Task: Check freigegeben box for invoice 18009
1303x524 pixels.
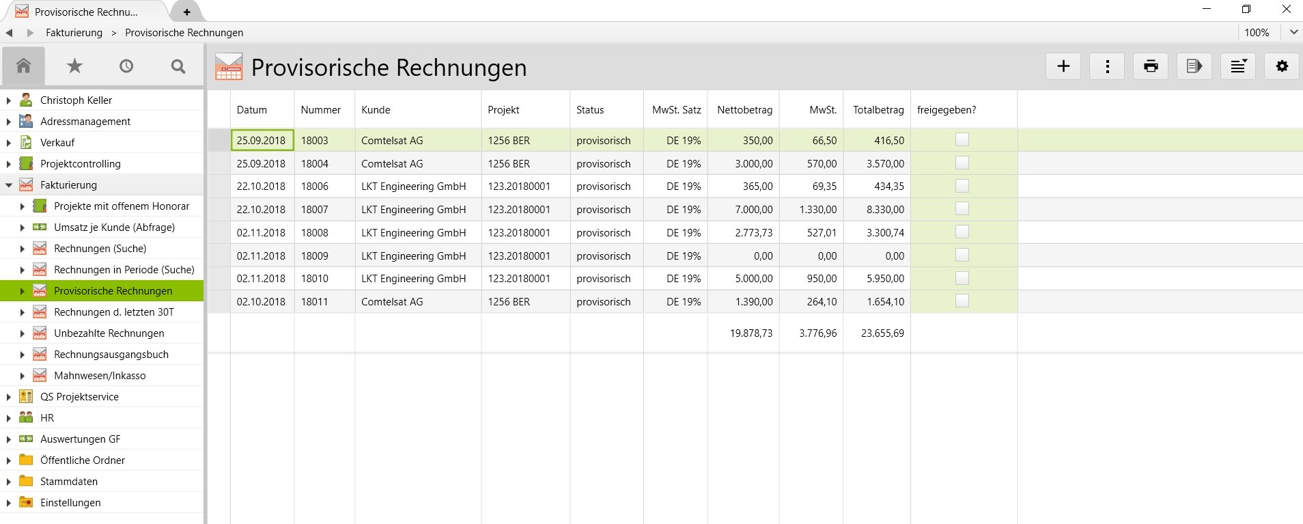Action: 962,255
